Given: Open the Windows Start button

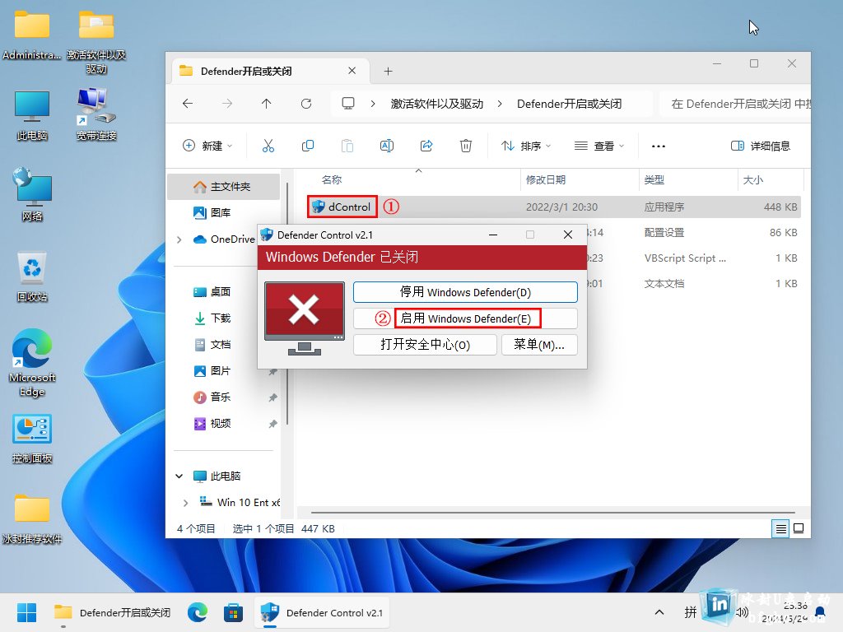Looking at the screenshot, I should pyautogui.click(x=26, y=612).
